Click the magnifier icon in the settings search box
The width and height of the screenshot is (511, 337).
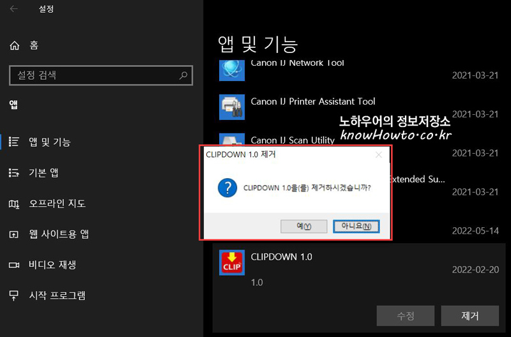click(183, 75)
